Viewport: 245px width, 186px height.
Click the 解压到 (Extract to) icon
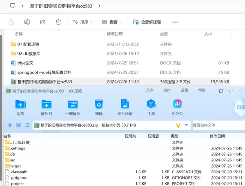click(46, 104)
